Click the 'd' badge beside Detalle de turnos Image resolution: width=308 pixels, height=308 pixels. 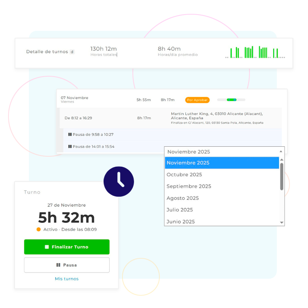click(72, 52)
